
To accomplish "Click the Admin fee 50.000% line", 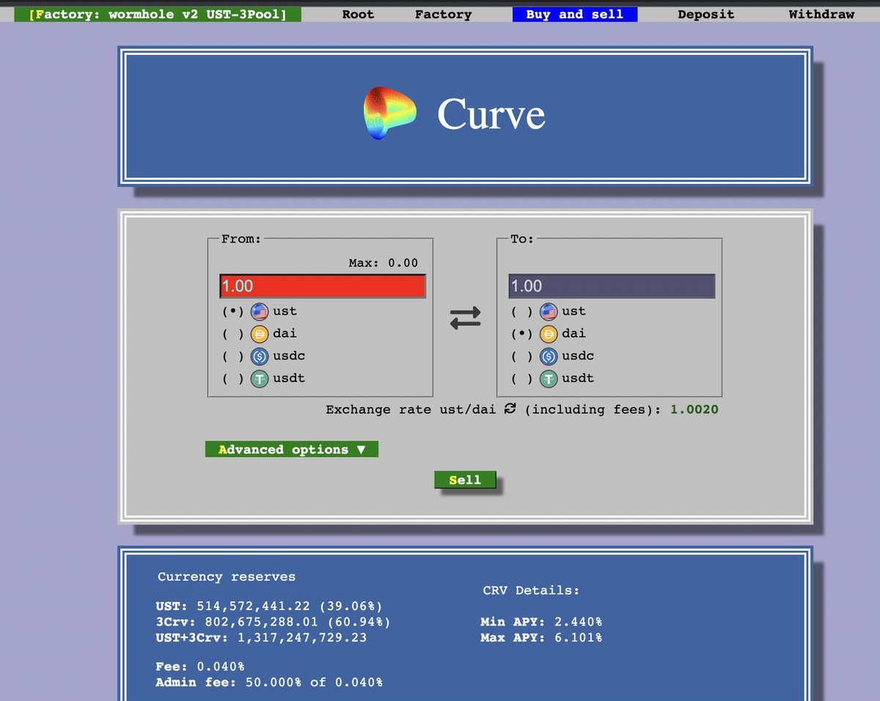I will 269,683.
